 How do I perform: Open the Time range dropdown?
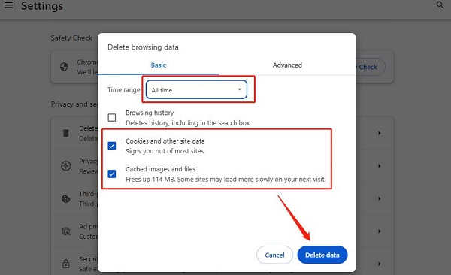196,89
